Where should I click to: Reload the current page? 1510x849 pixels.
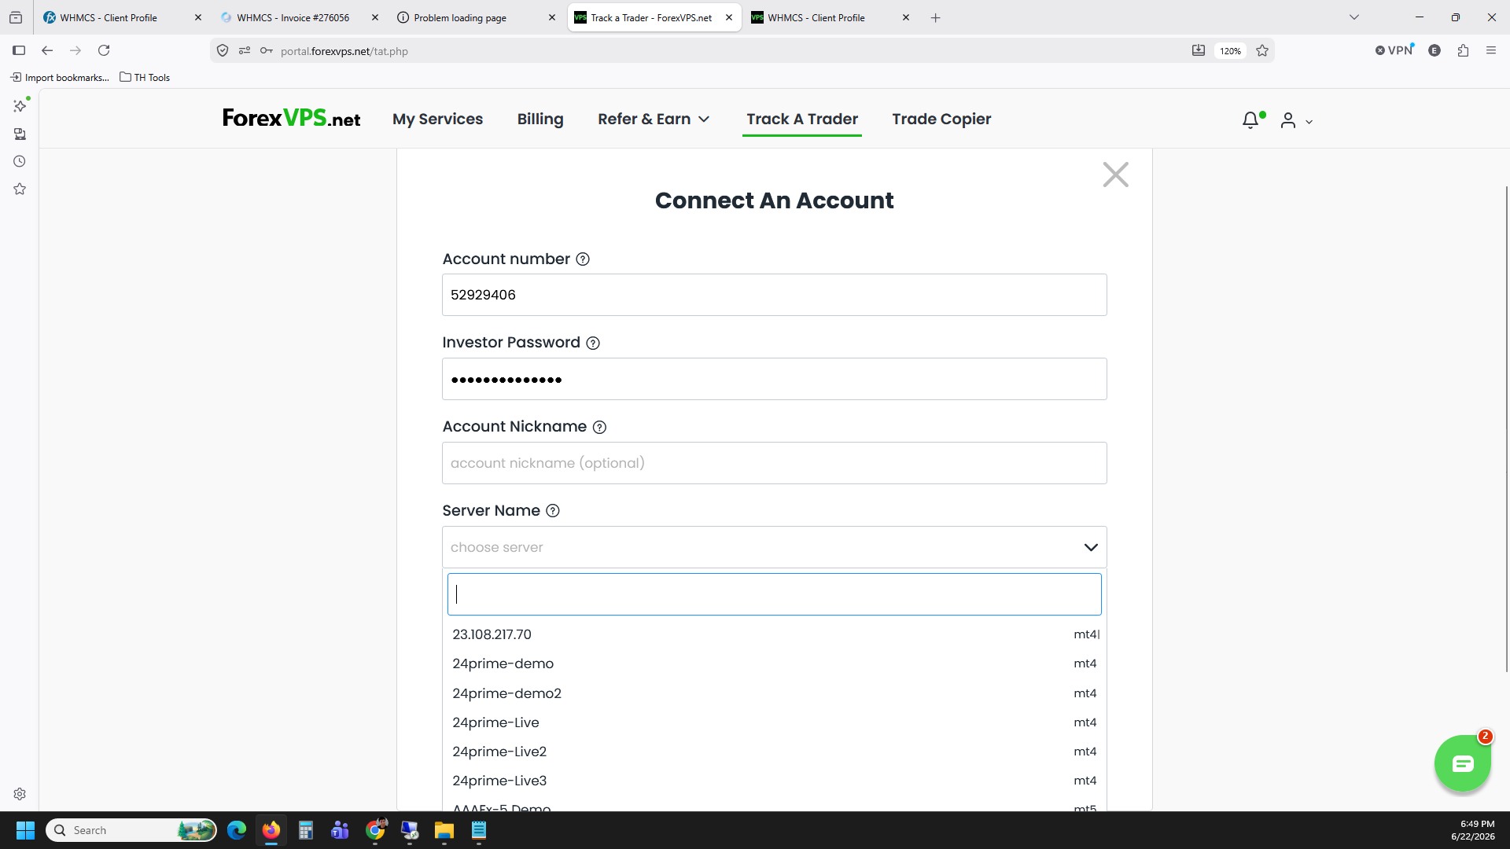[104, 50]
